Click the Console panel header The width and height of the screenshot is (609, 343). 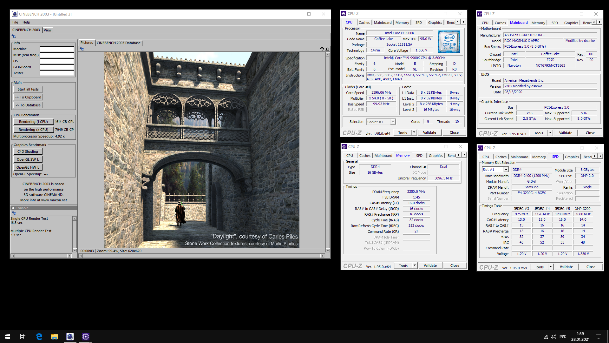(44, 208)
